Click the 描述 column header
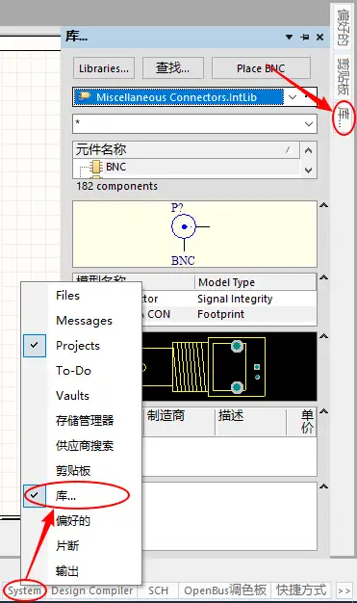Image resolution: width=357 pixels, height=603 pixels. [x=250, y=422]
